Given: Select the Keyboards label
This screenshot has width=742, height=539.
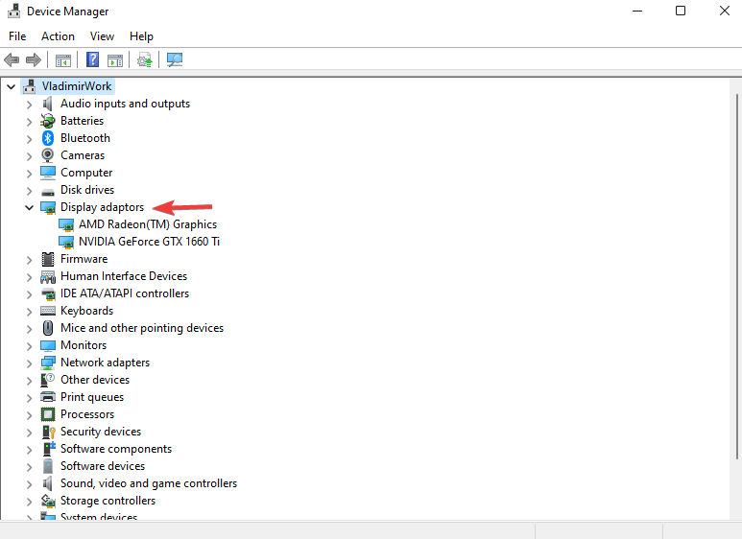Looking at the screenshot, I should pyautogui.click(x=86, y=311).
